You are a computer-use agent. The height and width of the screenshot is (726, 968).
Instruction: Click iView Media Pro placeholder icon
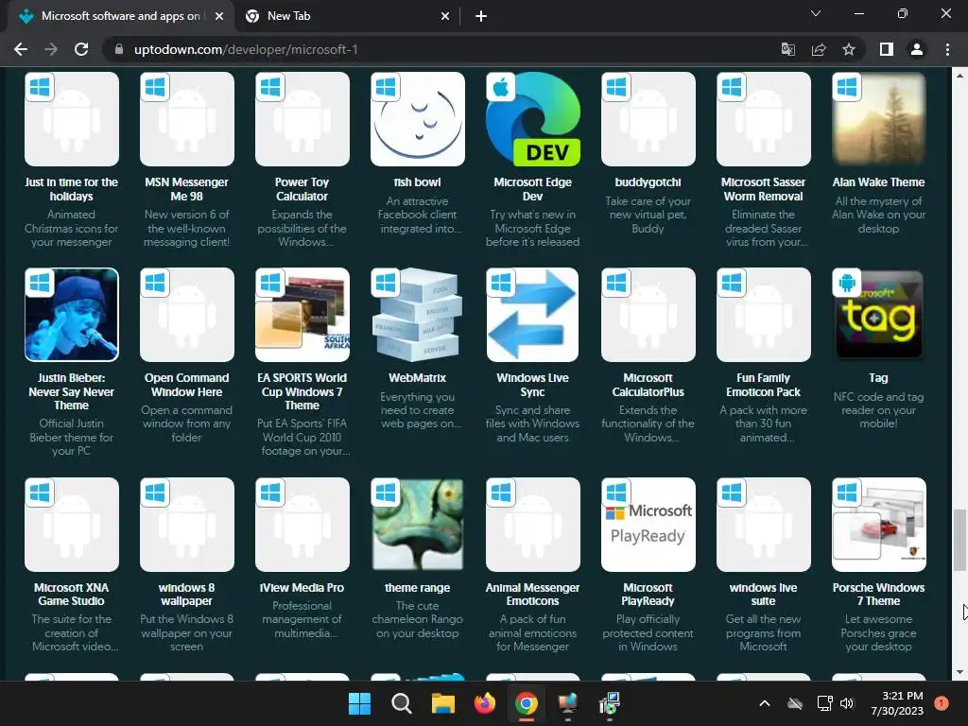pyautogui.click(x=302, y=525)
